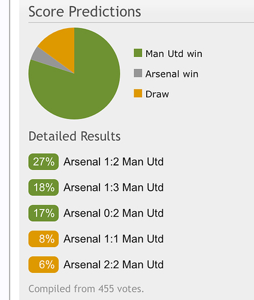Image resolution: width=254 pixels, height=300 pixels.
Task: Click the 18% green percentage badge
Action: pos(44,187)
